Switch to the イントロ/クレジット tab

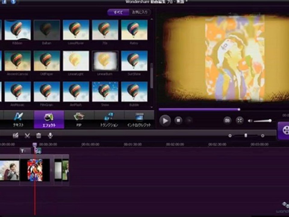(x=139, y=119)
